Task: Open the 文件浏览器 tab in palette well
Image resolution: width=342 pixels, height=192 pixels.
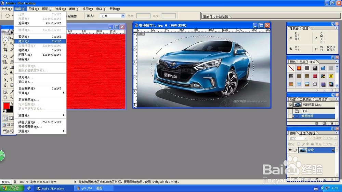Action: (220, 17)
